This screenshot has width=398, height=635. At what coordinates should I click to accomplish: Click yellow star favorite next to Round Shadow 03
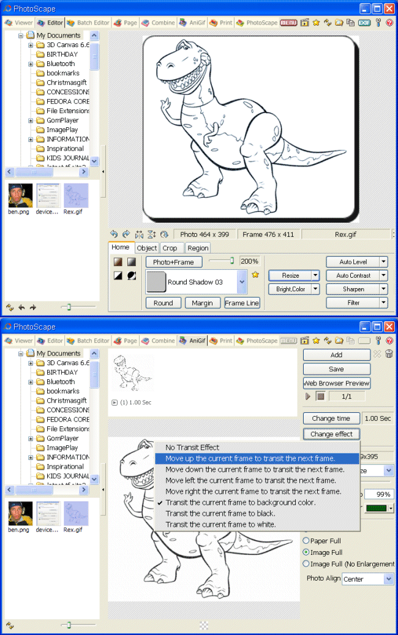point(255,275)
